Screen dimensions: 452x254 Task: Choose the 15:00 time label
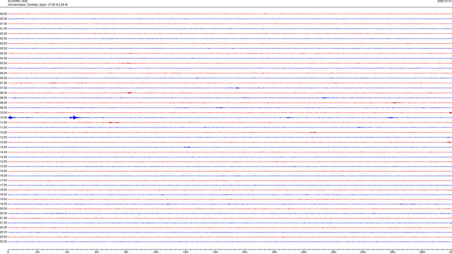click(3, 161)
